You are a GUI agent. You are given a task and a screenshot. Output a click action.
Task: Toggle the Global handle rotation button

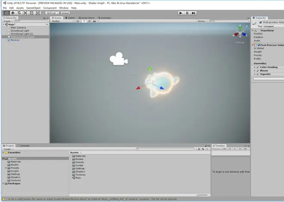[x=64, y=13]
